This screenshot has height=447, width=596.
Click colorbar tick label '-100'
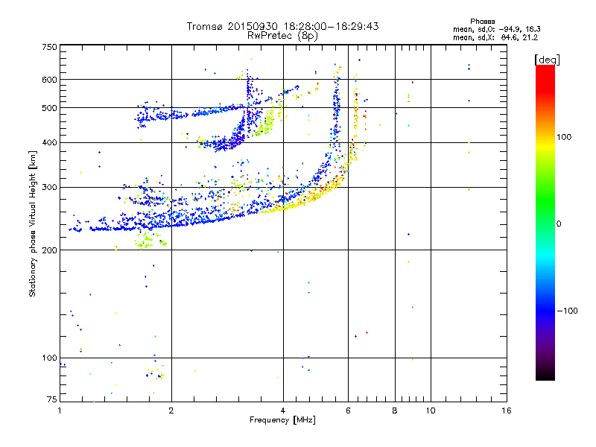click(567, 311)
